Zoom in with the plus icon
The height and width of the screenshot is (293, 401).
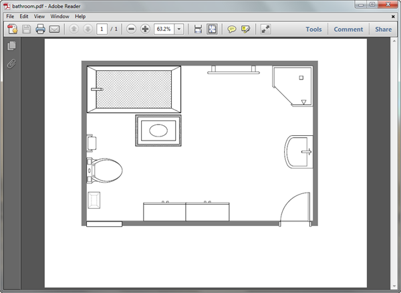coord(145,29)
